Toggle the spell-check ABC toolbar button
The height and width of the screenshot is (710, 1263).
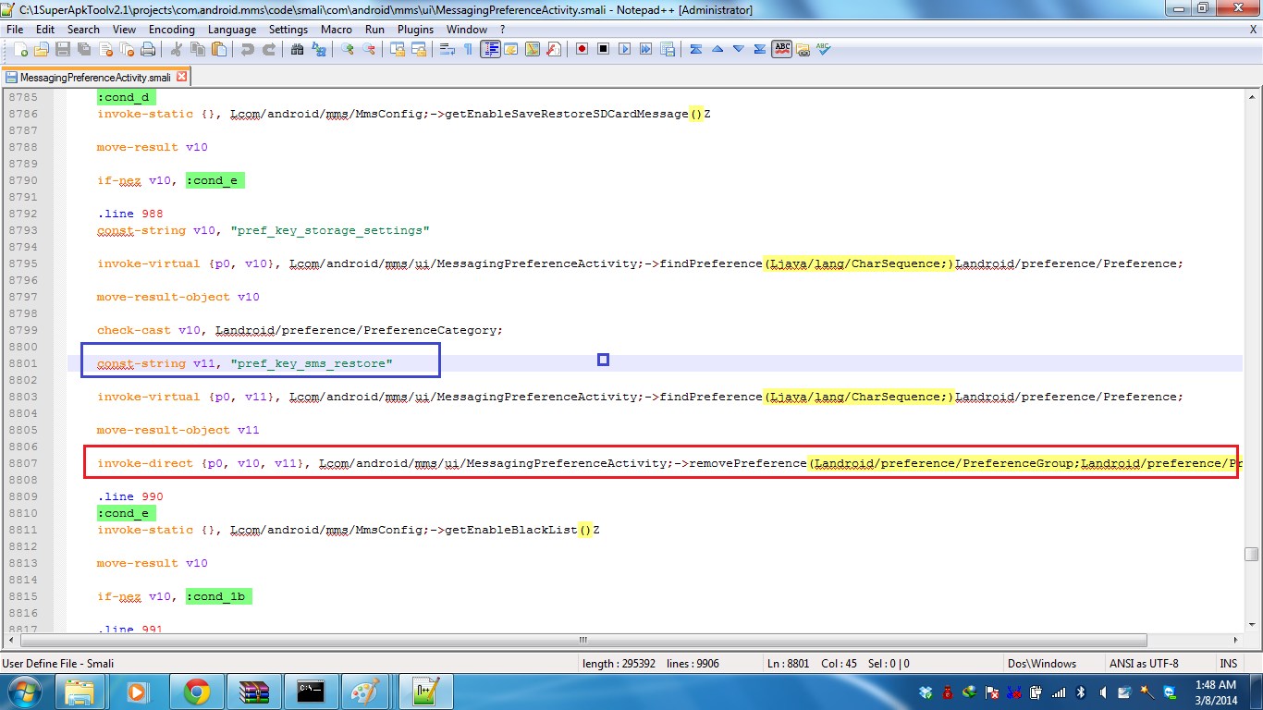(782, 49)
